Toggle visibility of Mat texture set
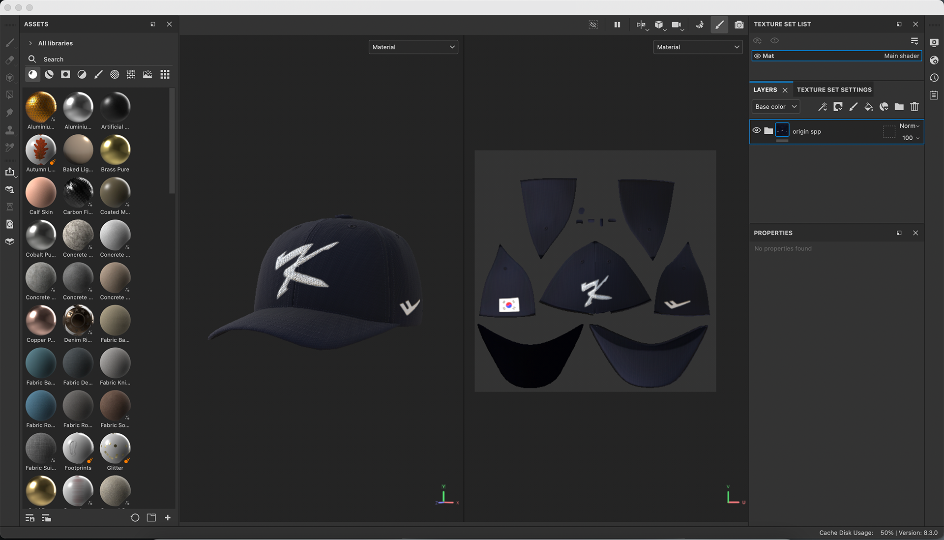This screenshot has width=944, height=540. 758,56
